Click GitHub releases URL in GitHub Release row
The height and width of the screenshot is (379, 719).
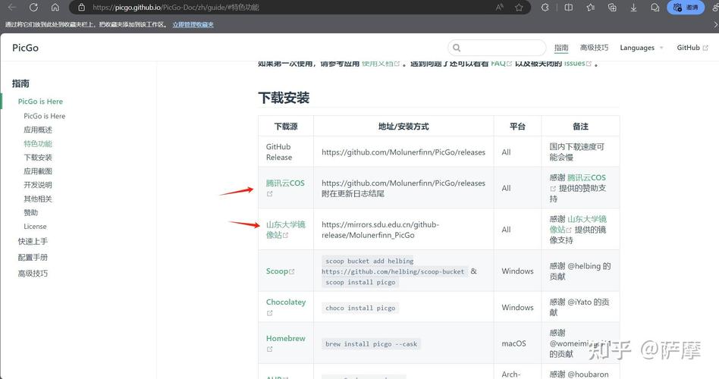click(403, 152)
